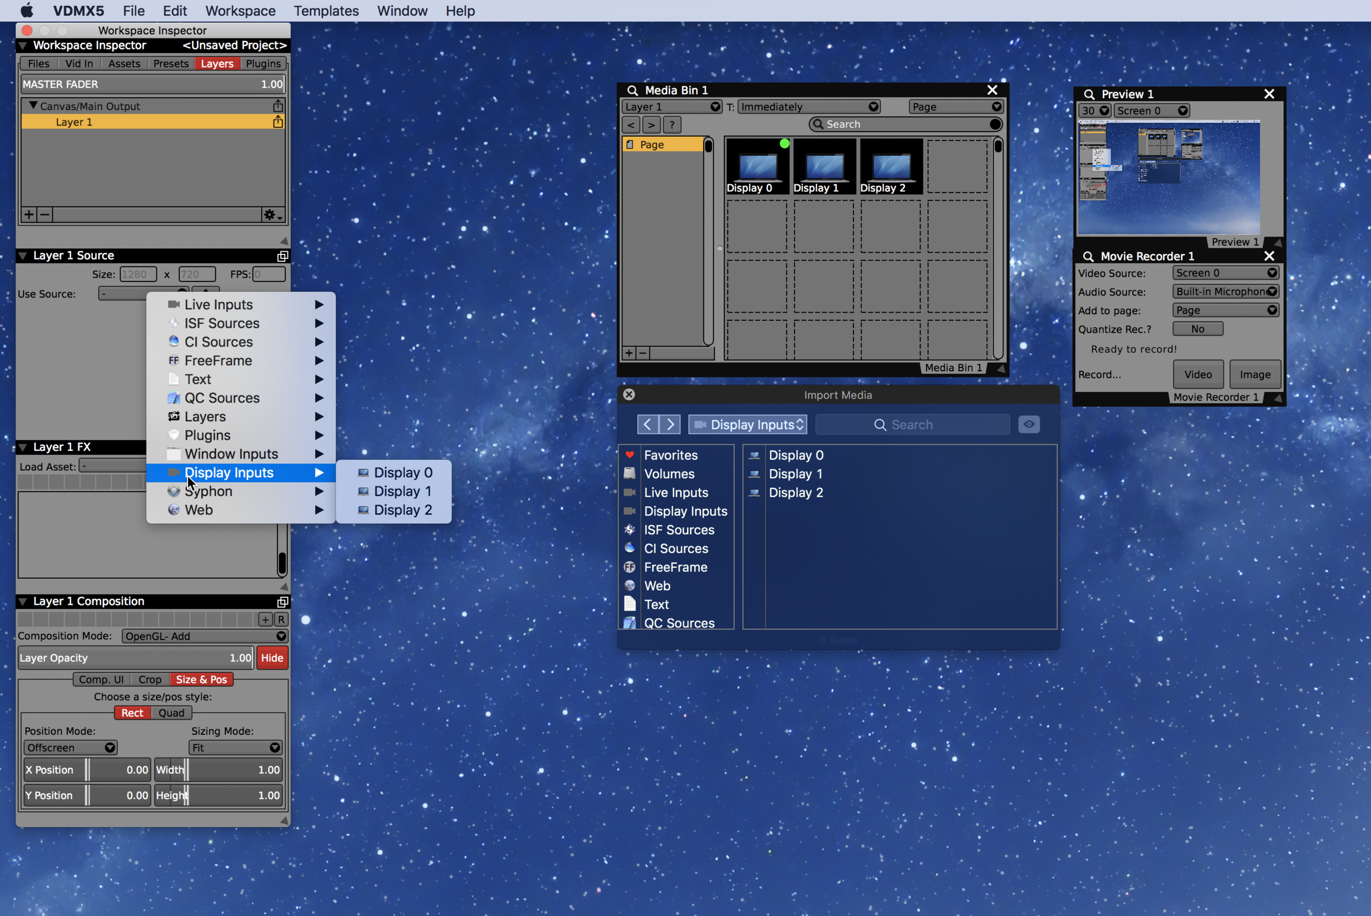The image size is (1371, 916).
Task: Click Image record button
Action: pos(1255,375)
